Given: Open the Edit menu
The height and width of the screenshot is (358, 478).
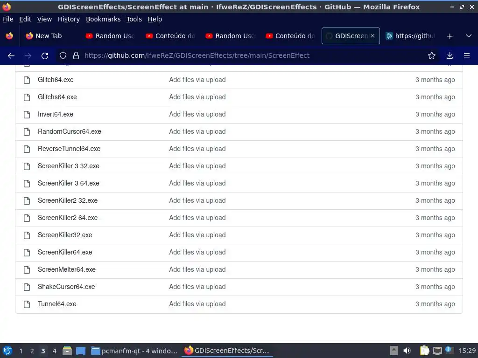Looking at the screenshot, I should (x=25, y=19).
